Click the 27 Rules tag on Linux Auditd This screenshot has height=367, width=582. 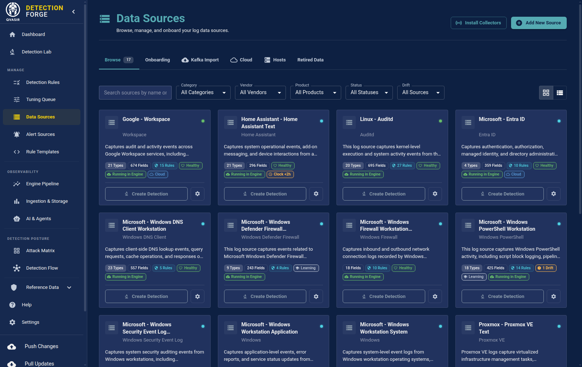click(x=402, y=166)
